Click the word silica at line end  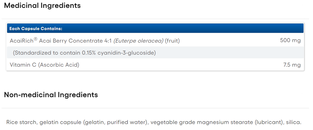point(294,122)
